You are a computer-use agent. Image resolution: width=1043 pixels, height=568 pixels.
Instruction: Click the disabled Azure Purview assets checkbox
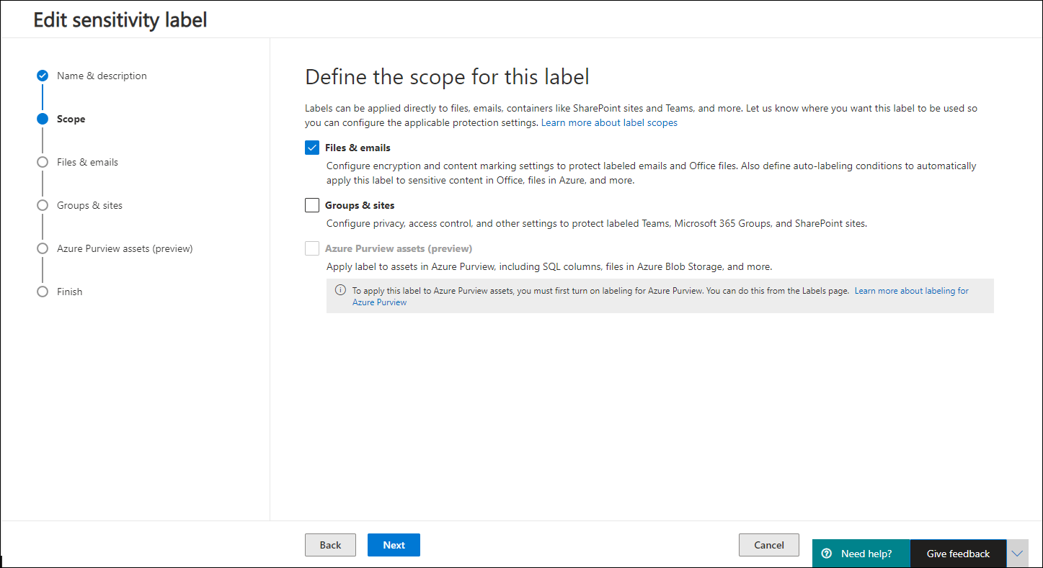tap(312, 248)
